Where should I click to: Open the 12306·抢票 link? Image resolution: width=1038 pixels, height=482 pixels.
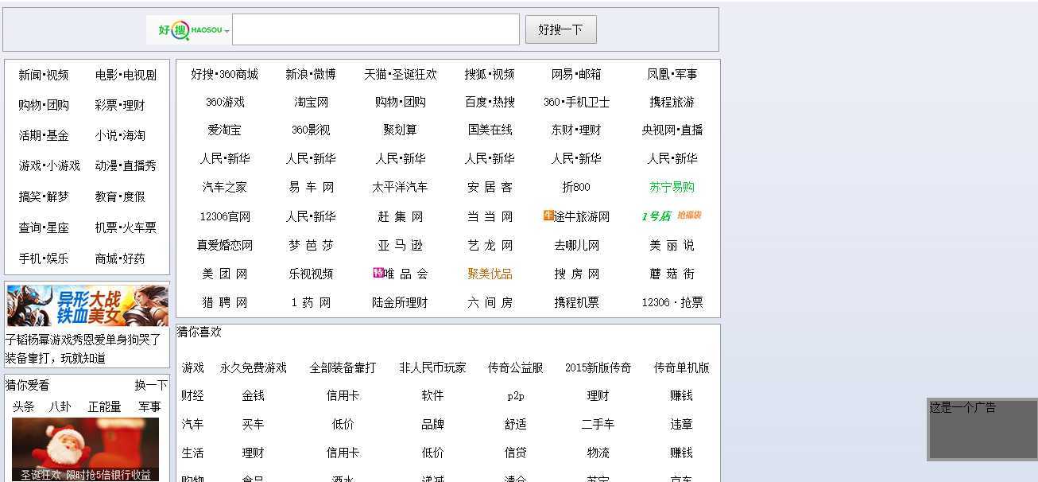672,302
